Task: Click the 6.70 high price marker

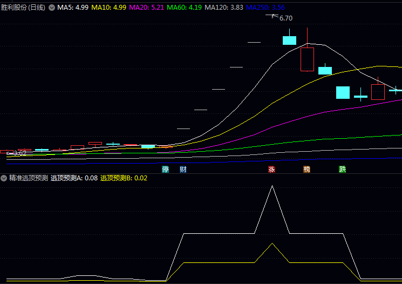Action: point(286,18)
